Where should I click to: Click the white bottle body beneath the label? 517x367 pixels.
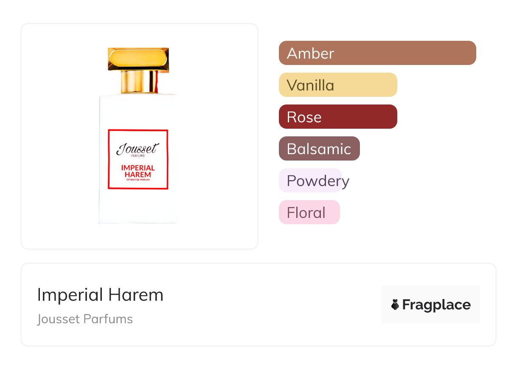(138, 206)
